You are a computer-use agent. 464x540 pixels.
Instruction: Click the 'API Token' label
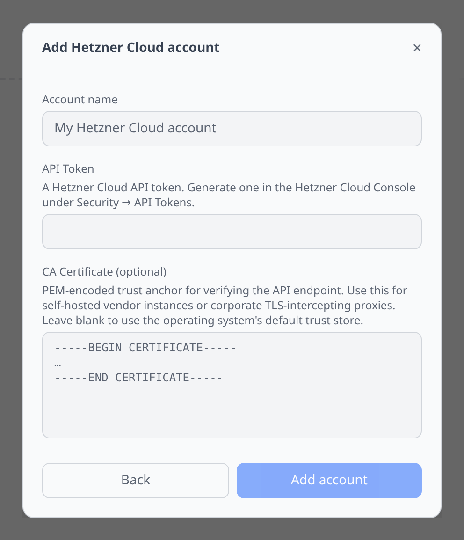coord(68,169)
